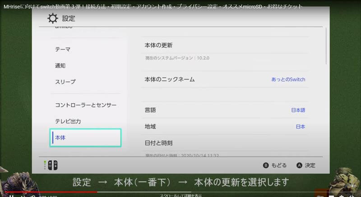The width and height of the screenshot is (361, 197).
Task: Click the subtitle caption about 本体の更新
Action: pyautogui.click(x=181, y=182)
